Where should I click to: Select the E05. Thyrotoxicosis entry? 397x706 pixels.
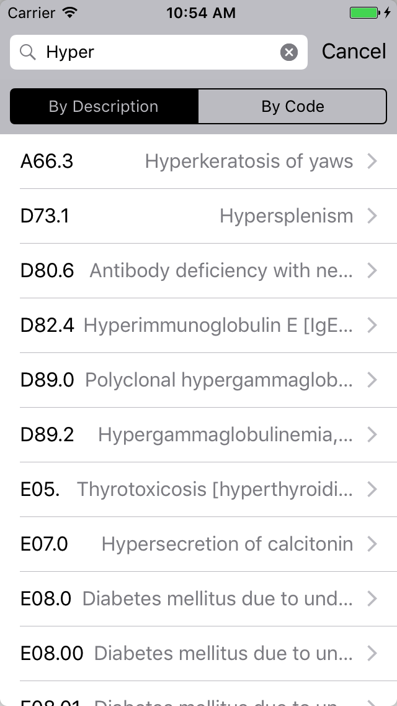[x=198, y=490]
